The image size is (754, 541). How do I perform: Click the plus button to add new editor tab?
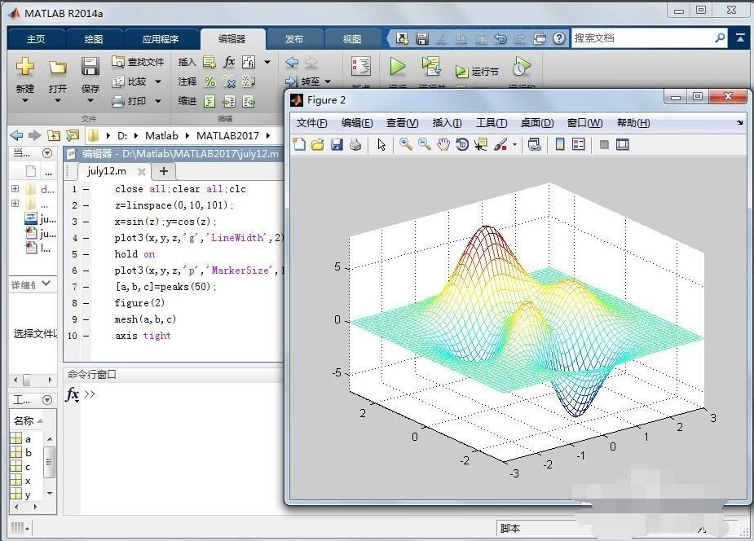(x=163, y=171)
